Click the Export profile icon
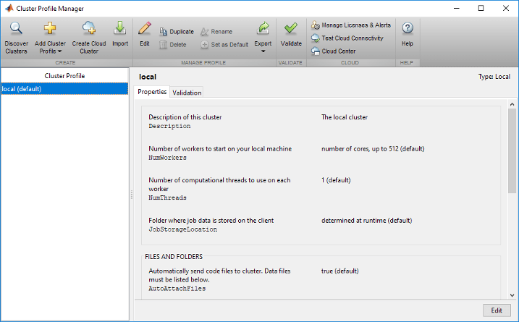 [x=263, y=28]
